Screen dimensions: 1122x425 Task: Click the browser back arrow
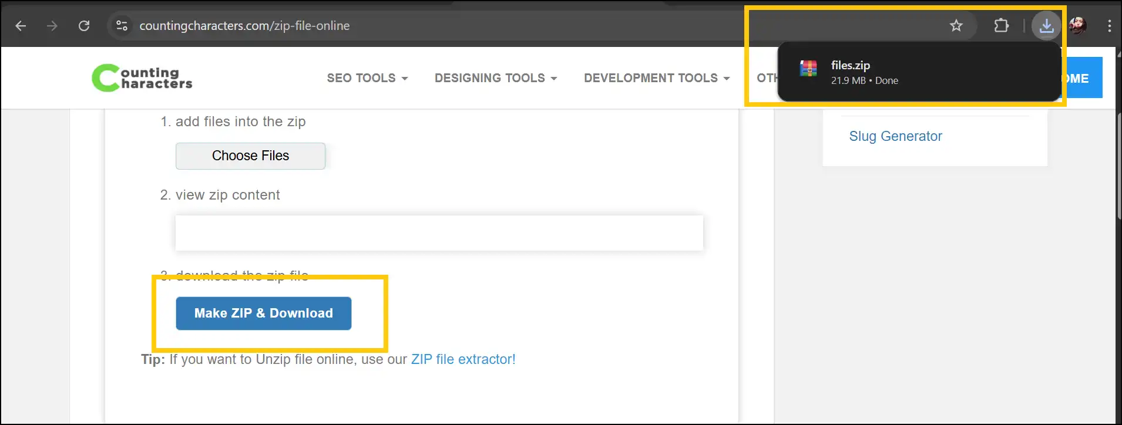(21, 26)
